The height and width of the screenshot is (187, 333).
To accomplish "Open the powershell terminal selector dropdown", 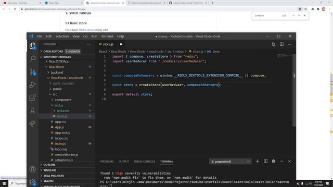I will pyautogui.click(x=230, y=162).
